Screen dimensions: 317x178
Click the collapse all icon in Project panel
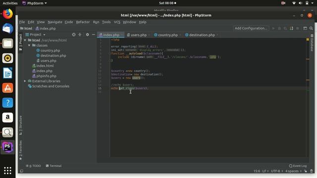80,35
